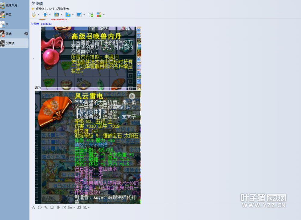Click the star icon beside the signature

[33, 9]
